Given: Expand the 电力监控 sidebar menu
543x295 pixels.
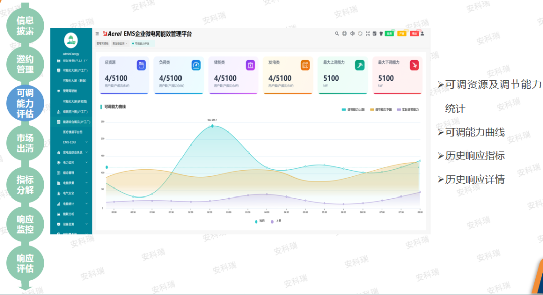Looking at the screenshot, I should (x=71, y=163).
